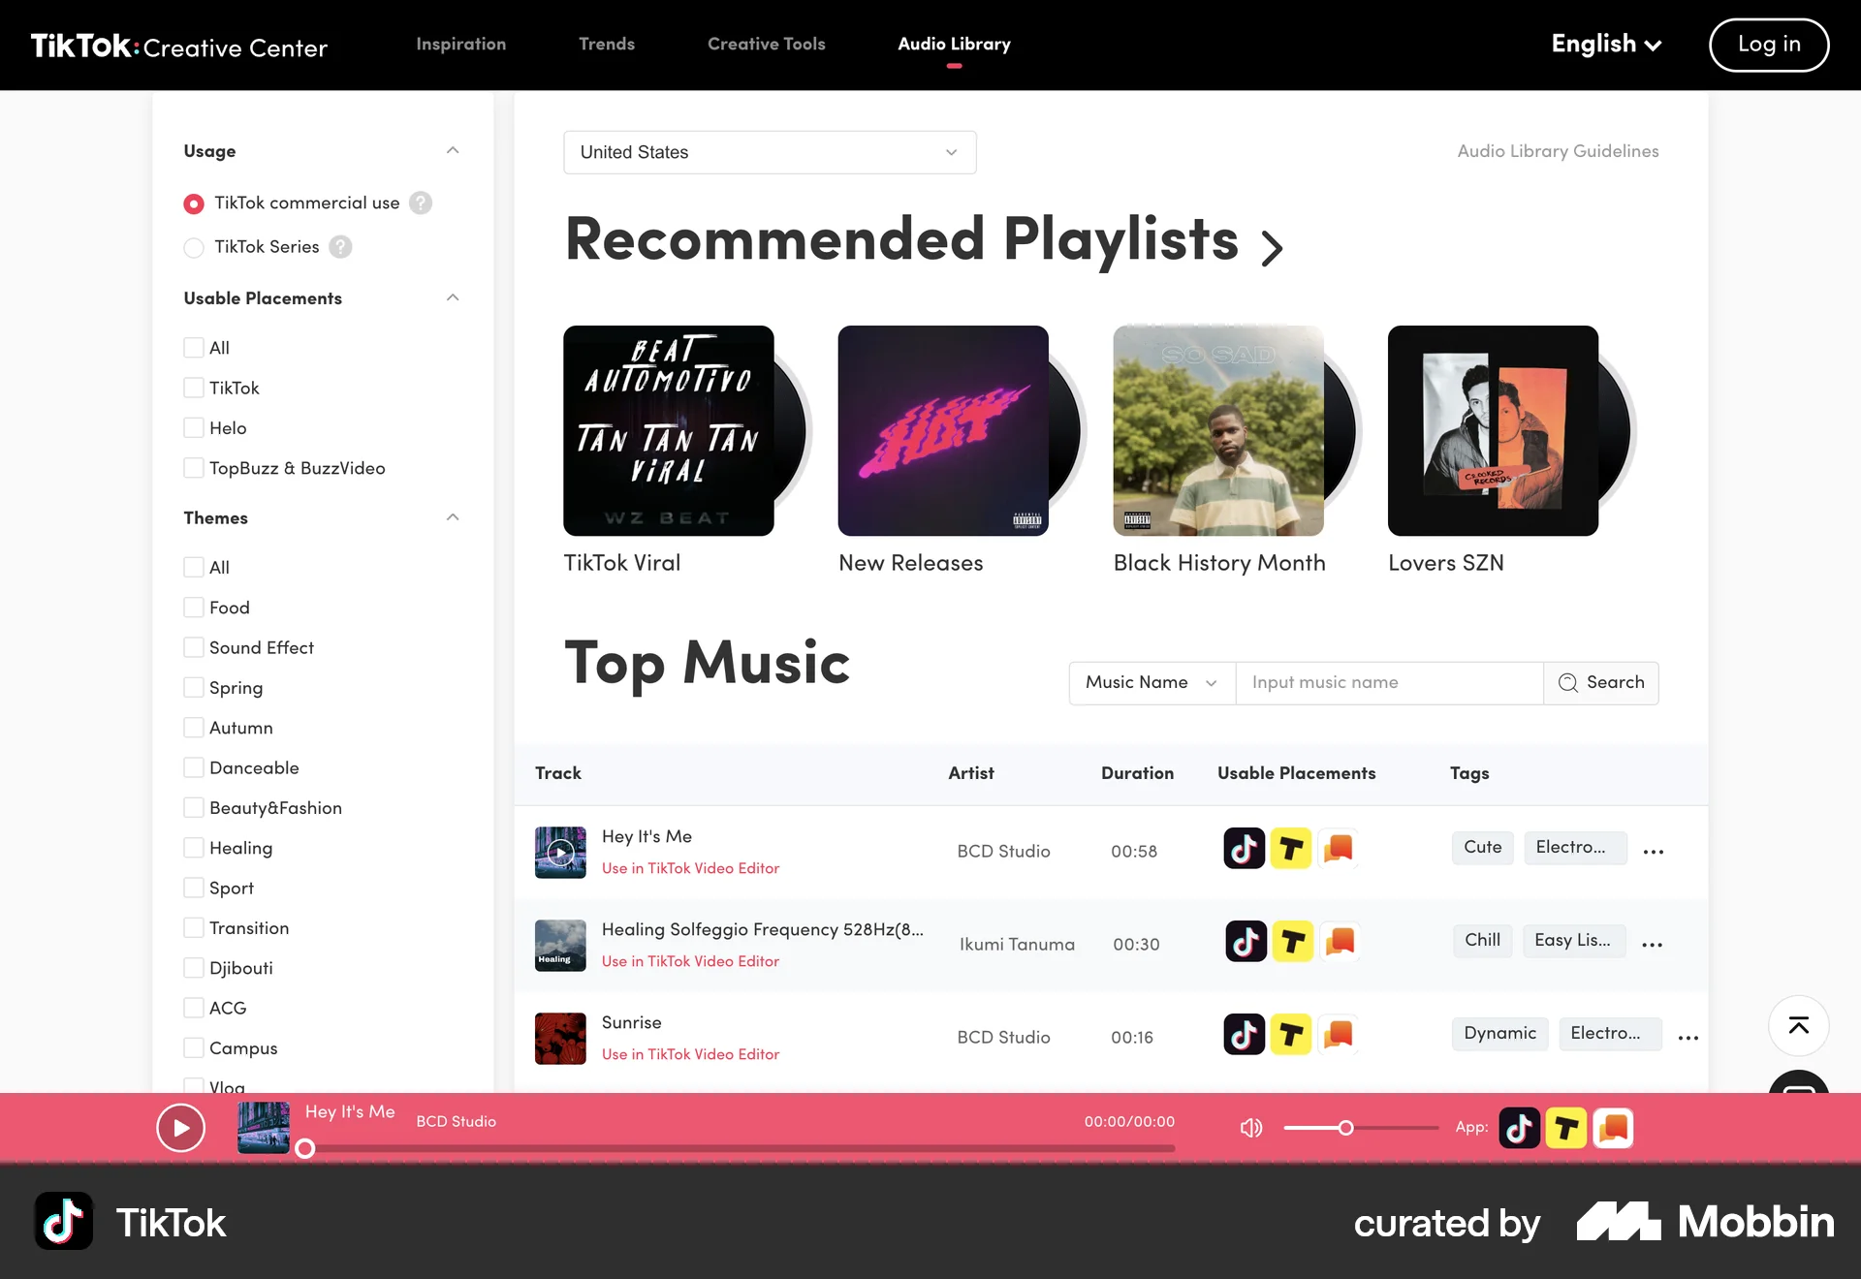Image resolution: width=1861 pixels, height=1279 pixels.
Task: Mute audio with the speaker icon in player bar
Action: click(1250, 1127)
